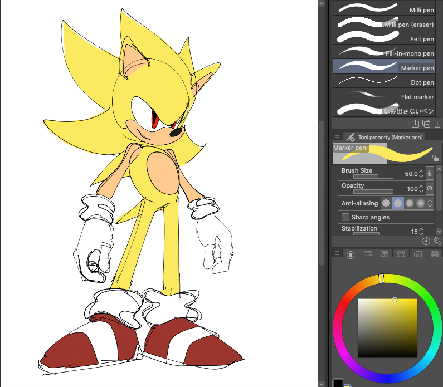The width and height of the screenshot is (443, 387).
Task: Click the import sub tool material icon
Action: pos(415,124)
